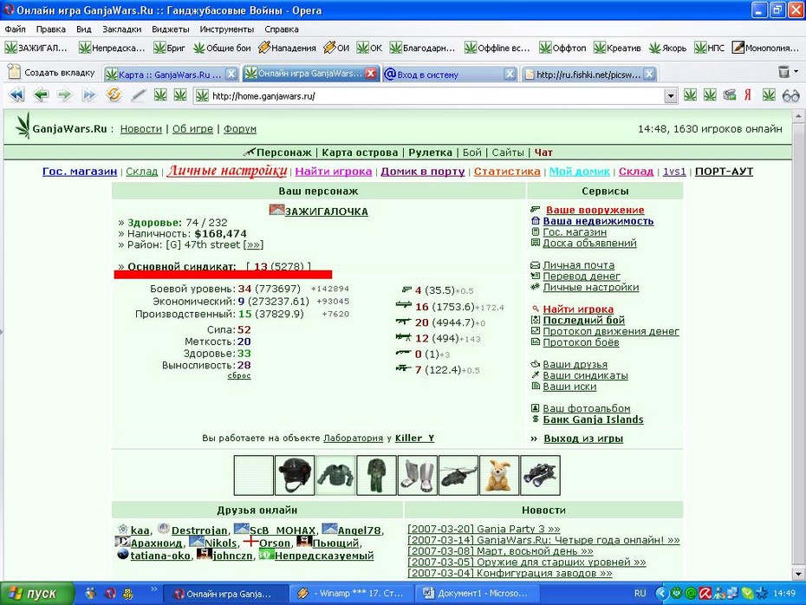Click the rewind navigation button

coord(16,95)
